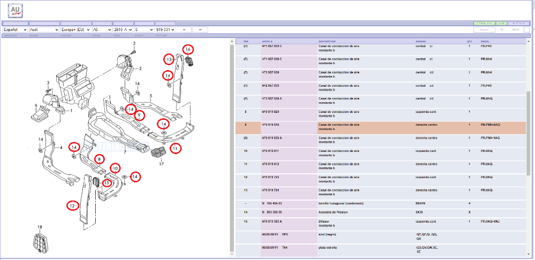The image size is (535, 260).
Task: Click the green VIN button
Action: coord(501,24)
